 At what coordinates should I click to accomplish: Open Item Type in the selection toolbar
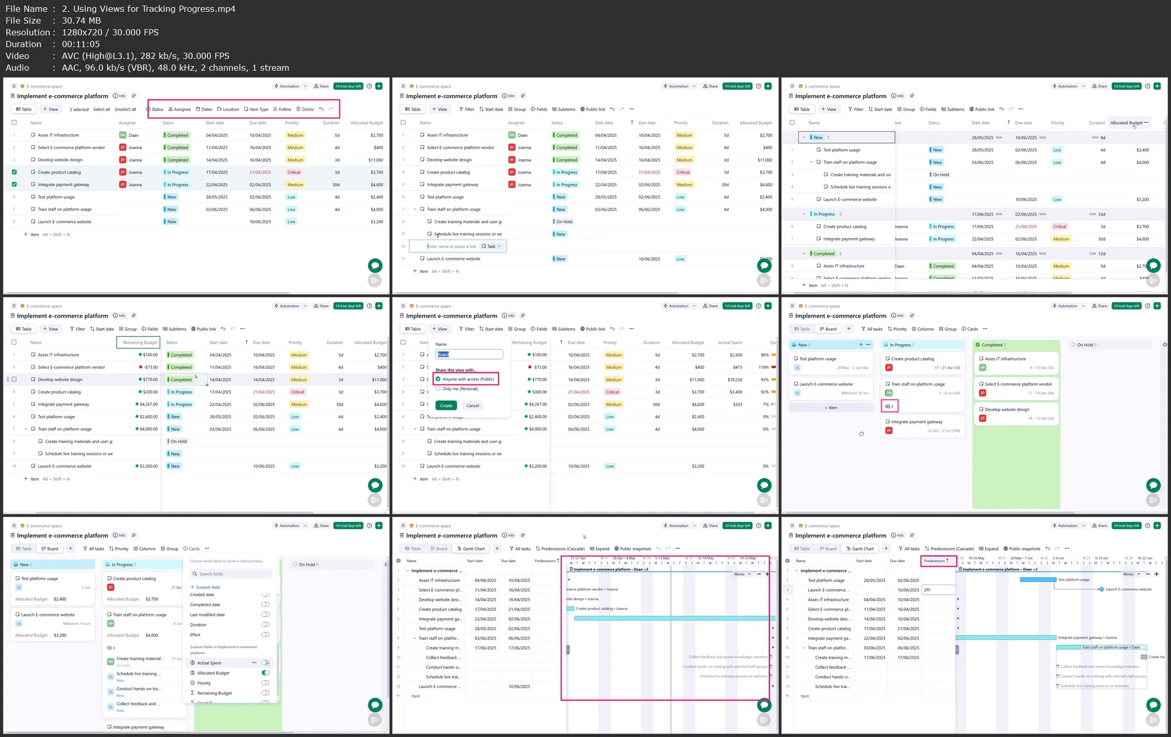256,109
